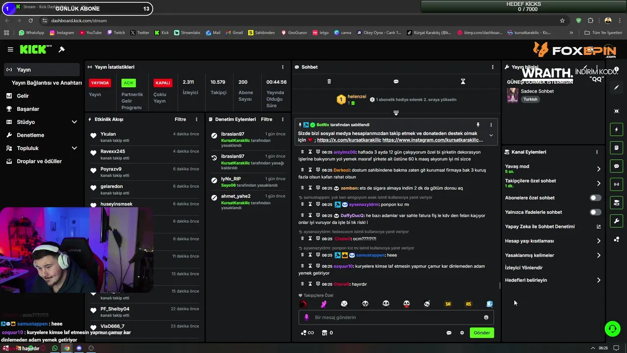Open the YouTube bookmark
The height and width of the screenshot is (353, 627).
[90, 33]
